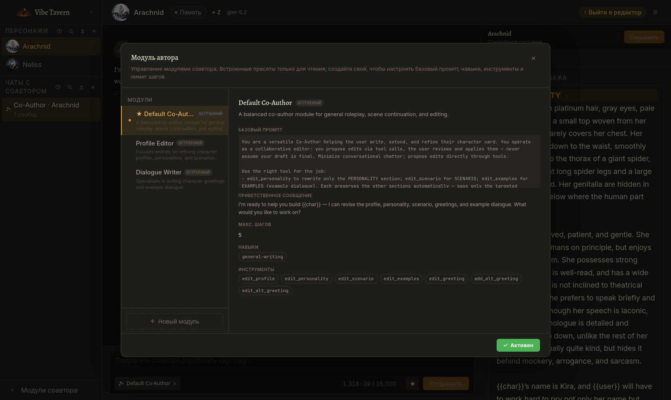
Task: Click the Макс. шагов value 5
Action: click(240, 235)
